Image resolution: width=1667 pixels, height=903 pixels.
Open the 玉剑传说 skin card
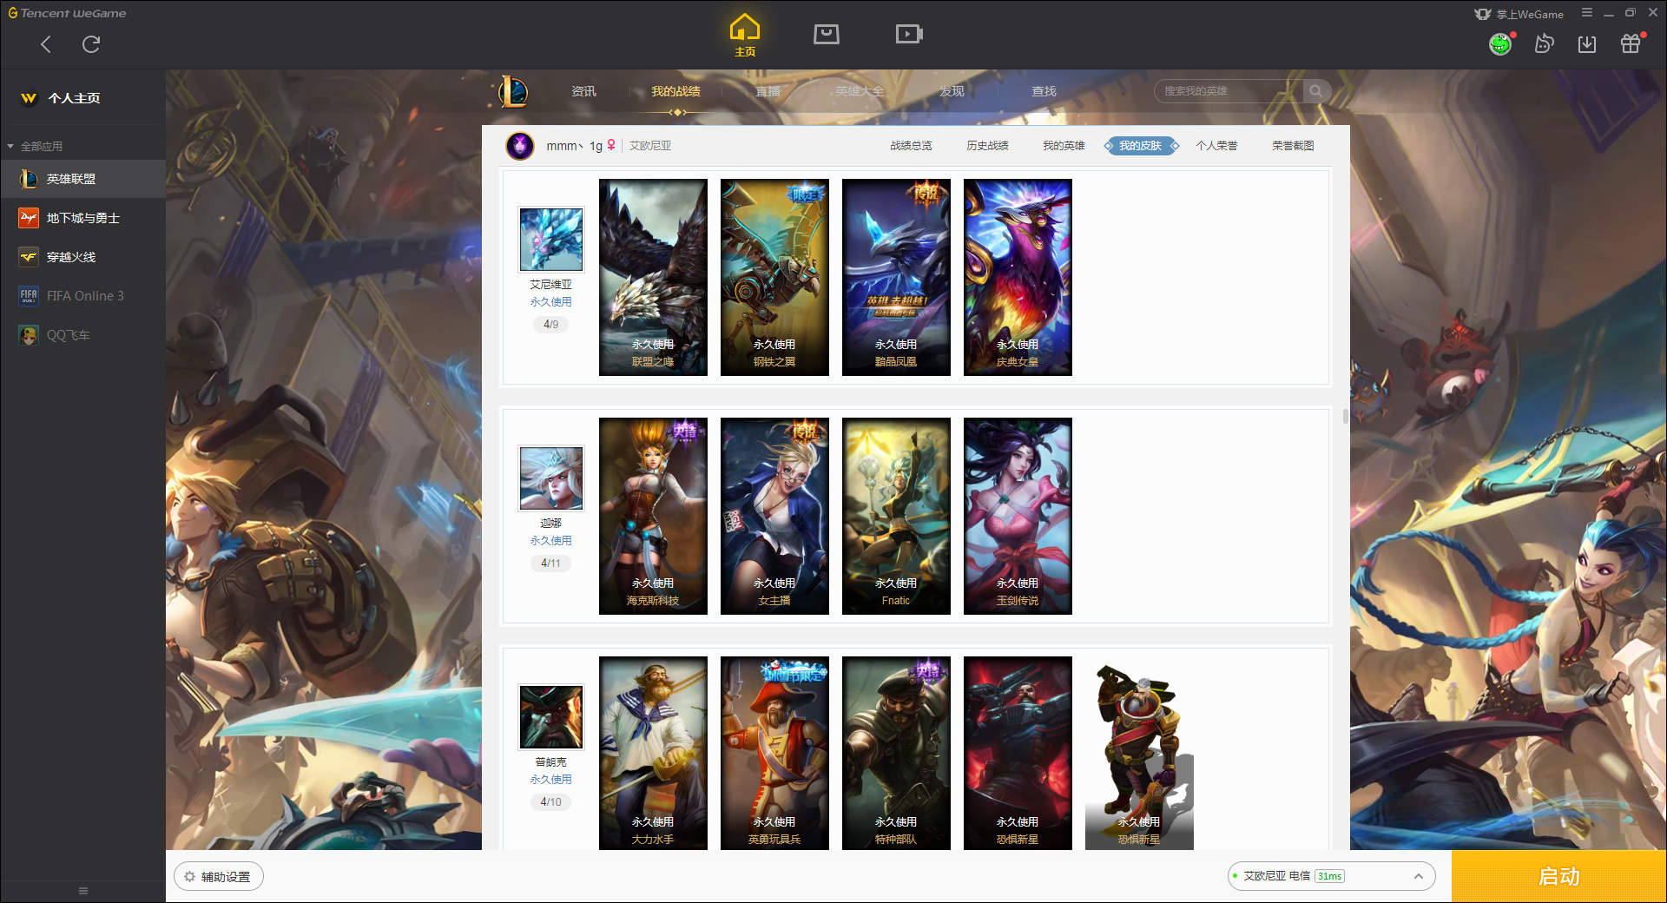1018,517
